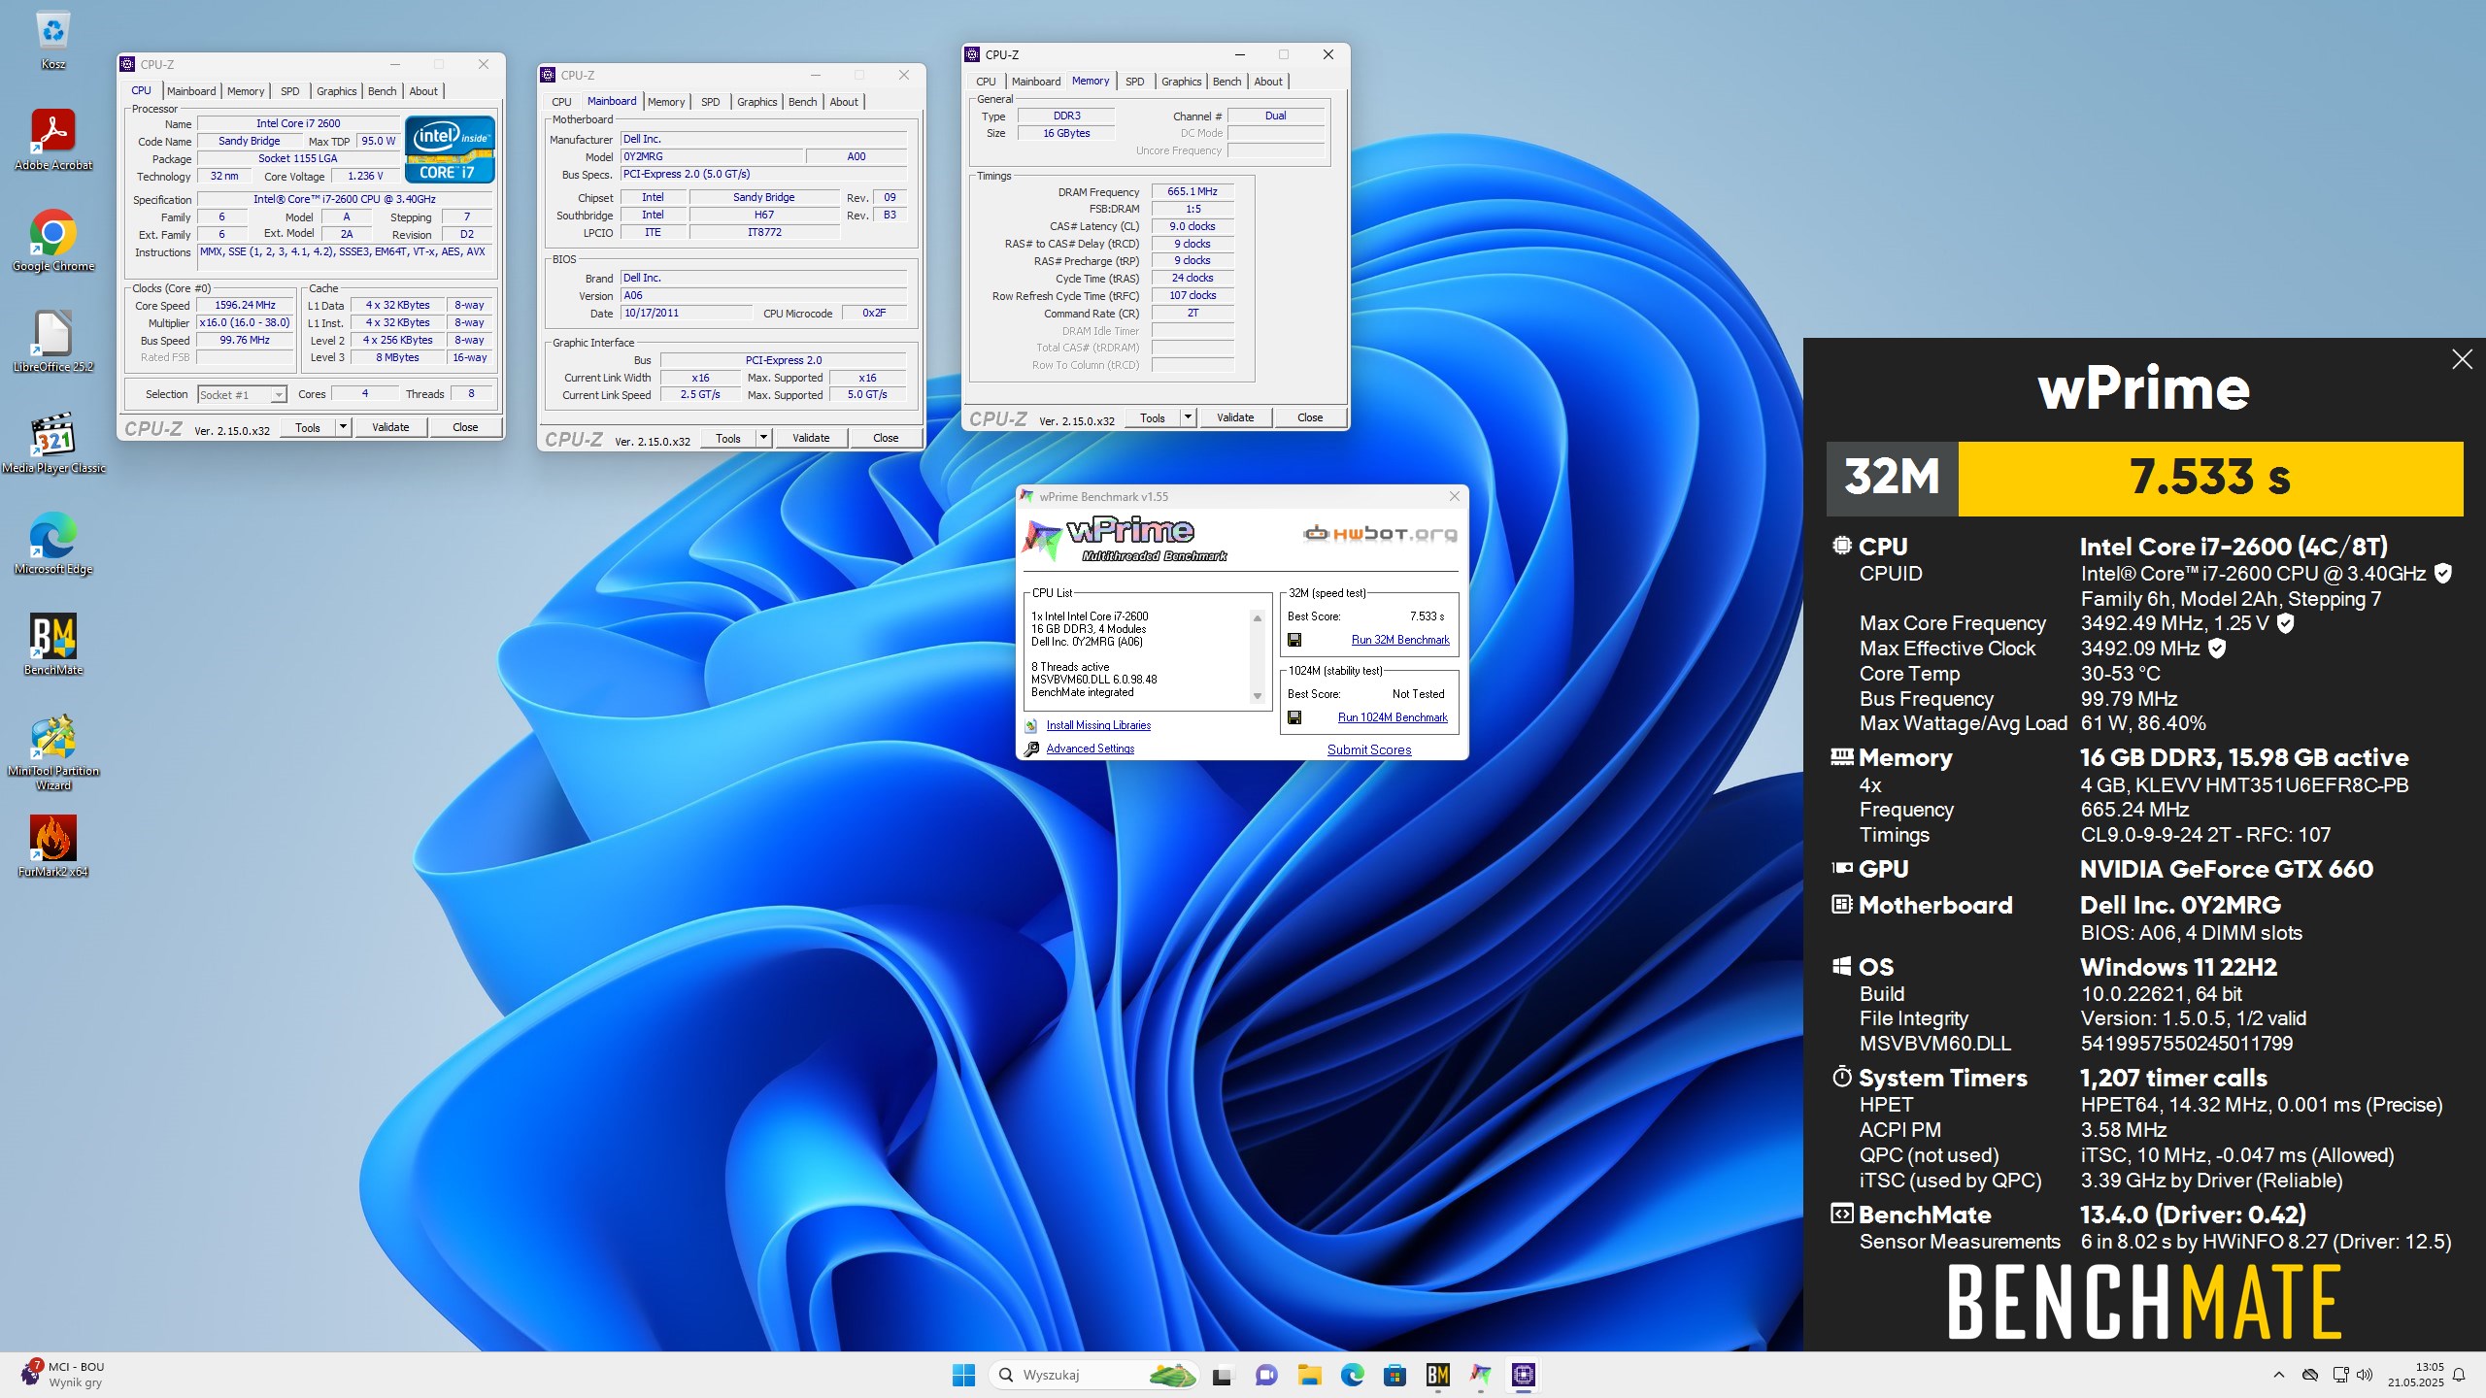Open the chat app on the taskbar
The image size is (2486, 1398).
pos(1265,1375)
